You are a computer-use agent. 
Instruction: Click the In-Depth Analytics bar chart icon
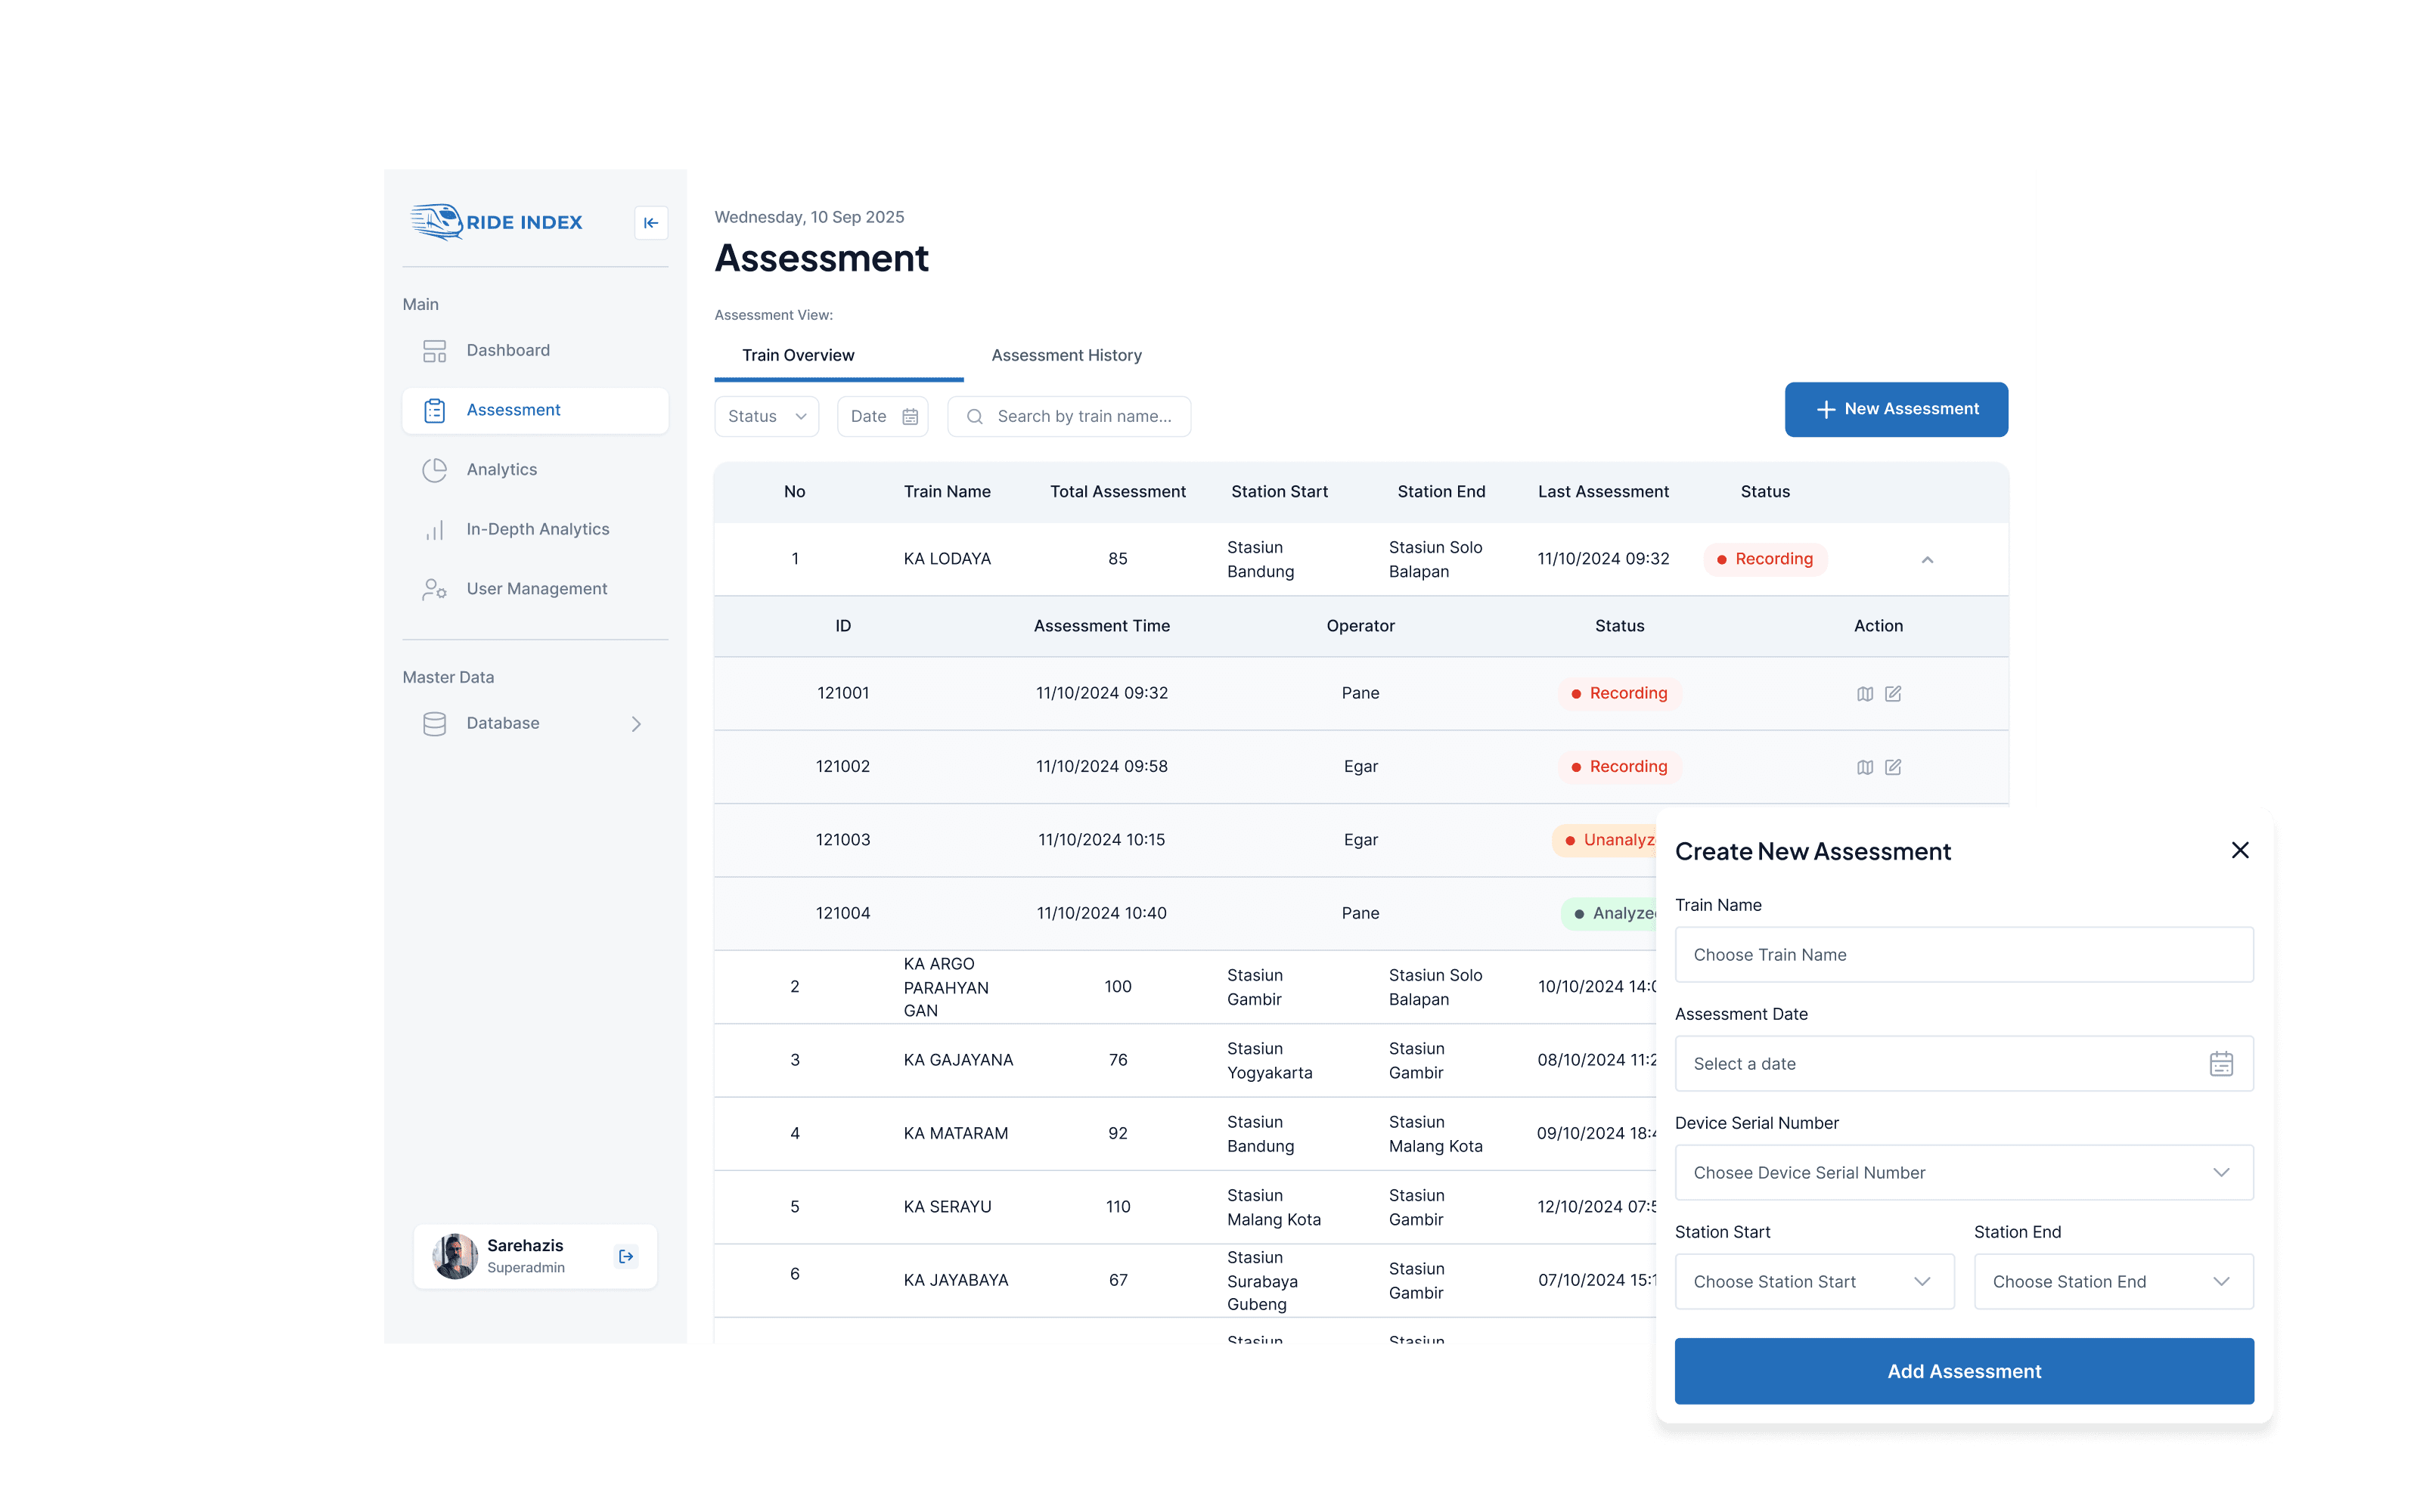pyautogui.click(x=434, y=530)
